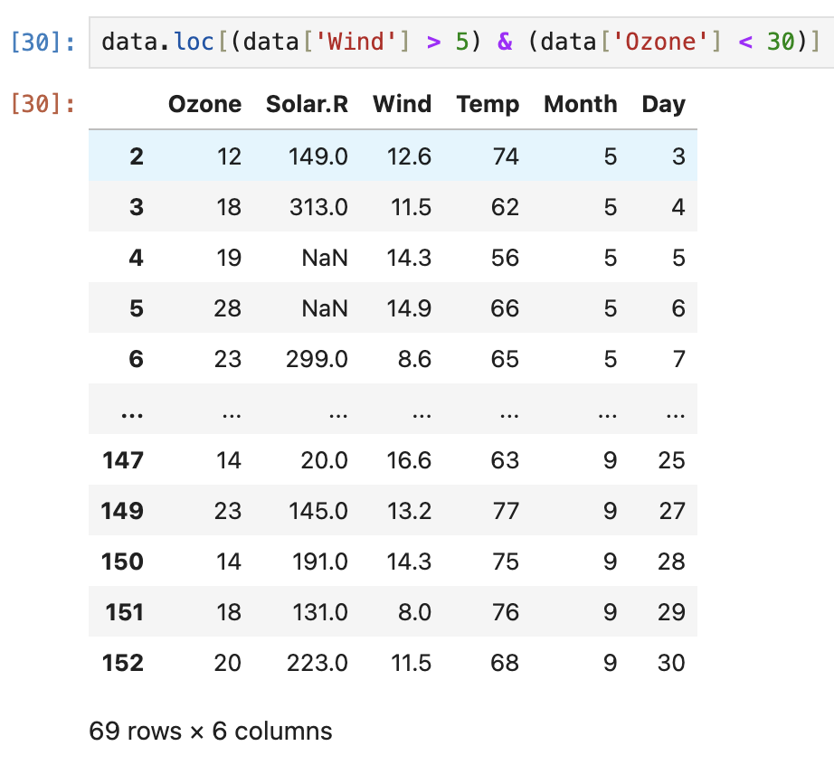Click the NaN cell in row 4
Image resolution: width=834 pixels, height=765 pixels.
click(x=325, y=258)
